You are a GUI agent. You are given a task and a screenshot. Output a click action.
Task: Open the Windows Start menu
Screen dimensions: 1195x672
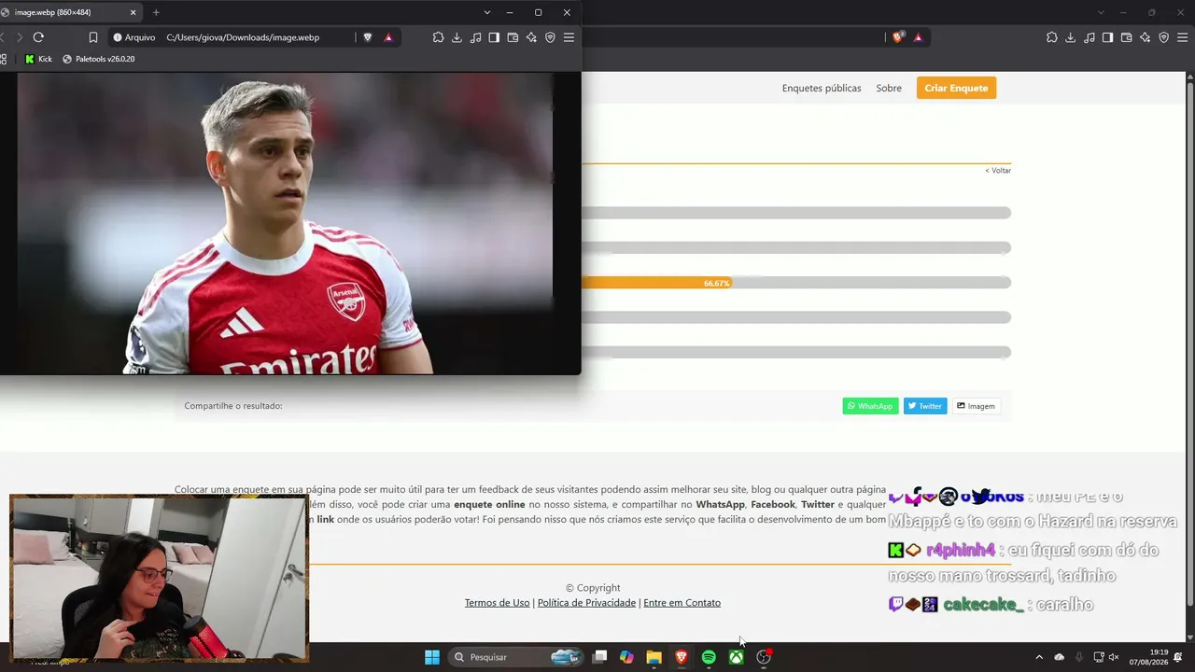point(432,657)
